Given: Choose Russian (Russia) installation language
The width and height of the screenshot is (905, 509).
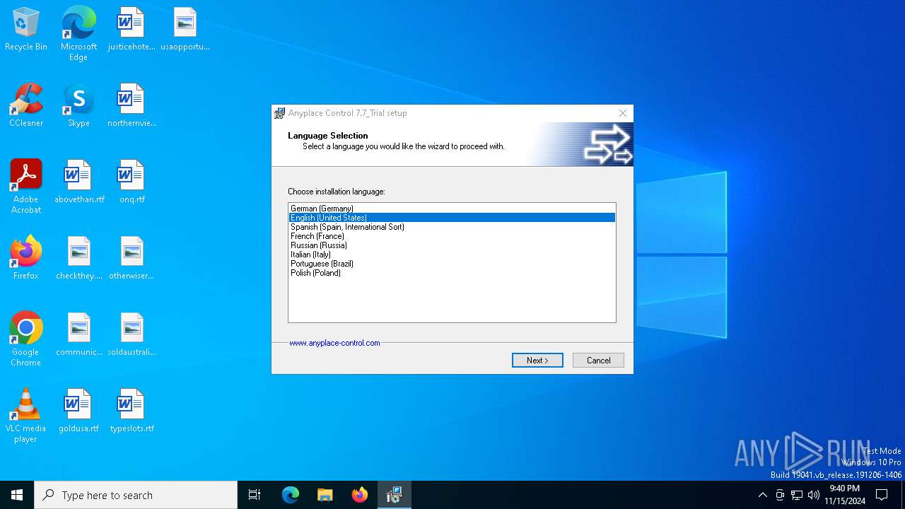Looking at the screenshot, I should 452,245.
